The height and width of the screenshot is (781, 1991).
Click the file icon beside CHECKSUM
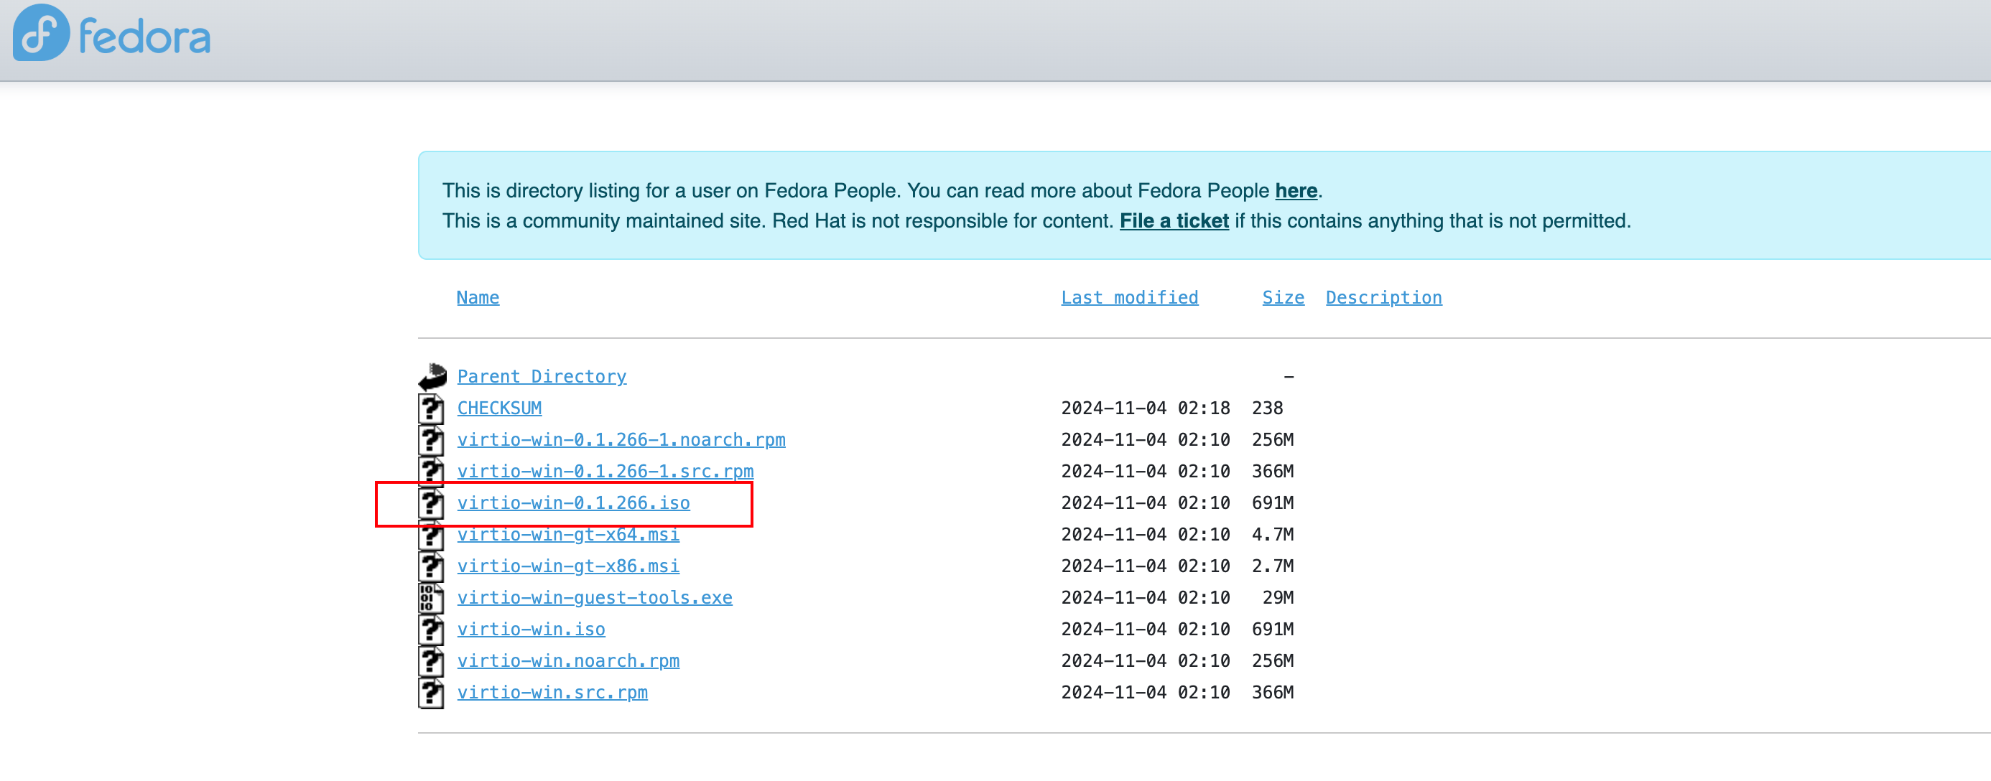pos(431,408)
